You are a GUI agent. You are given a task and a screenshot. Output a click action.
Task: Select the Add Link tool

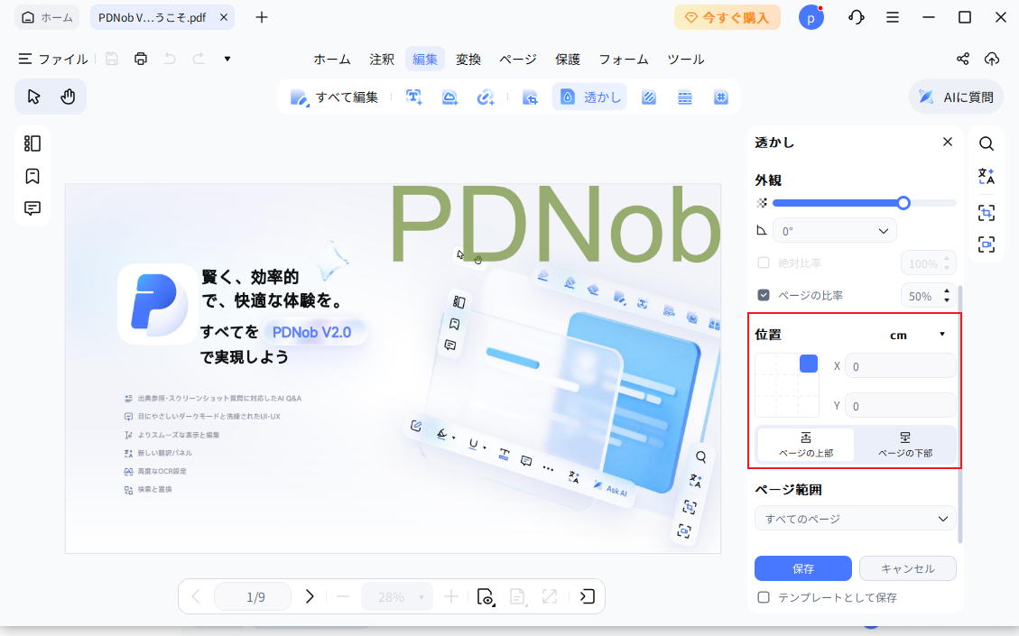pyautogui.click(x=486, y=97)
